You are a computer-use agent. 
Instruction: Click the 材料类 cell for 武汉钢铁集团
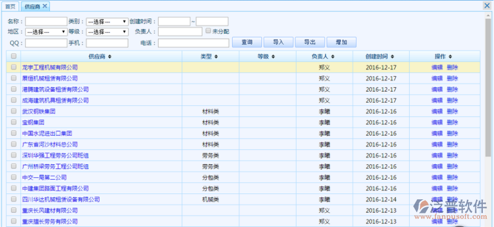tap(211, 111)
